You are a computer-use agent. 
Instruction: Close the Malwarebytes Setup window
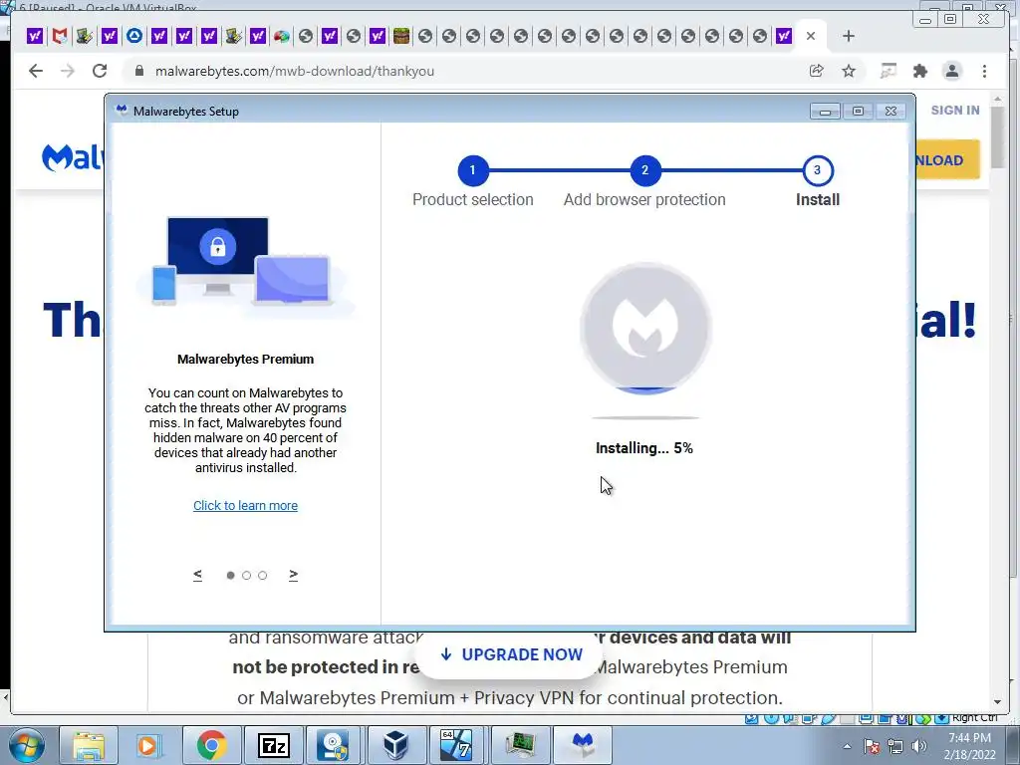(x=892, y=112)
